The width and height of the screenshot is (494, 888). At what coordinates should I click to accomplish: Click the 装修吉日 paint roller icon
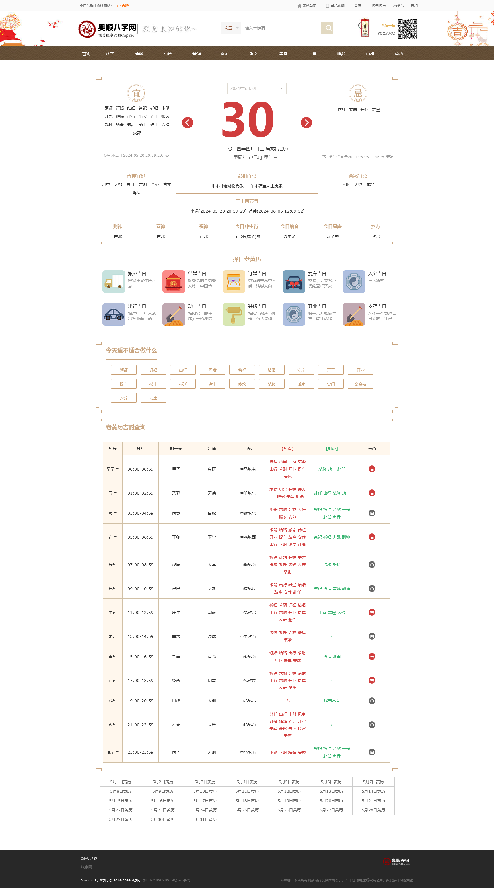click(234, 314)
